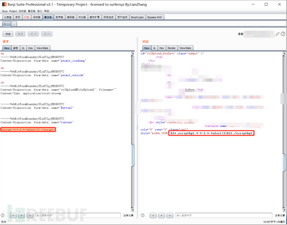The height and width of the screenshot is (225, 287).
Task: Open the 重发器 menu in menu bar
Action: point(32,11)
